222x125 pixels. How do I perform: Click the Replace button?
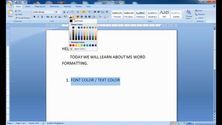200,15
